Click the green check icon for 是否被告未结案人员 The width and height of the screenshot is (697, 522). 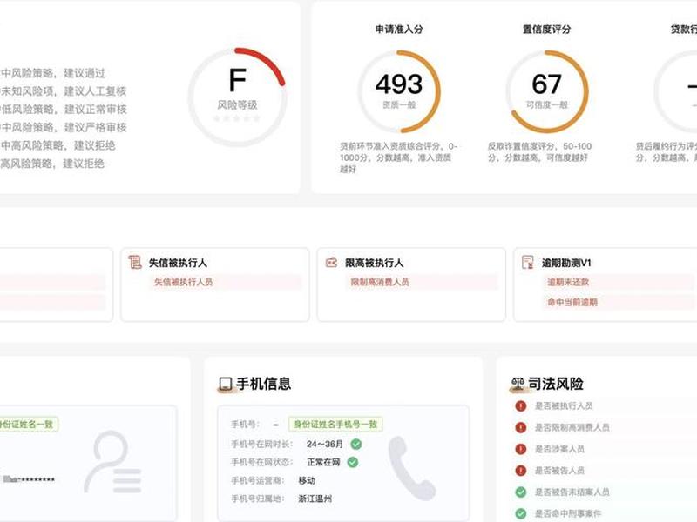point(520,492)
